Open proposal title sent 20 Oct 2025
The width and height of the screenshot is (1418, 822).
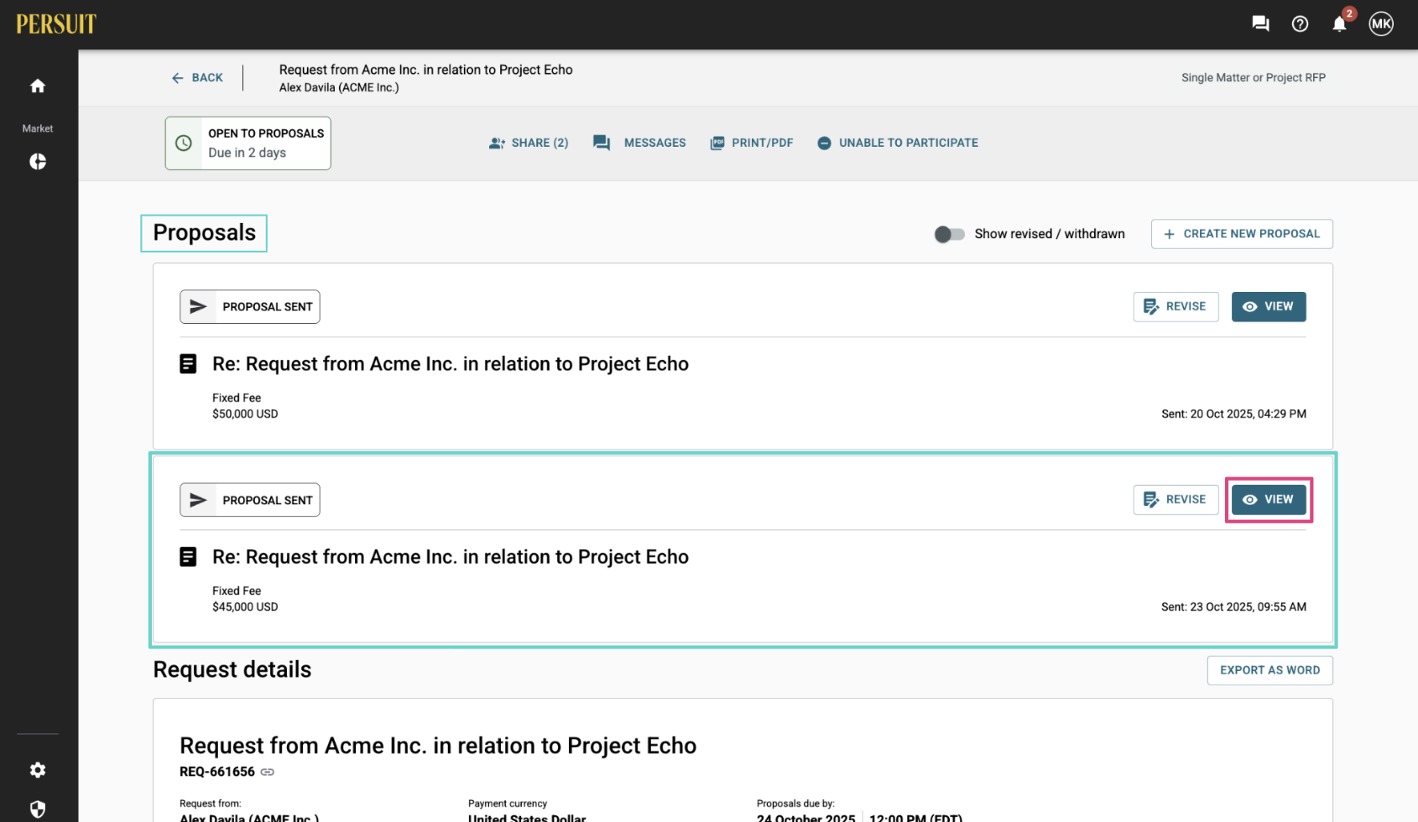click(451, 364)
